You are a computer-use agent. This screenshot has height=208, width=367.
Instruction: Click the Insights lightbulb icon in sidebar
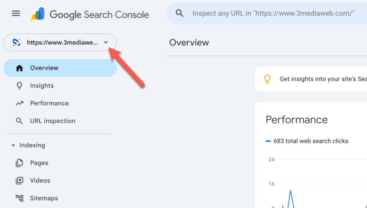(x=20, y=86)
